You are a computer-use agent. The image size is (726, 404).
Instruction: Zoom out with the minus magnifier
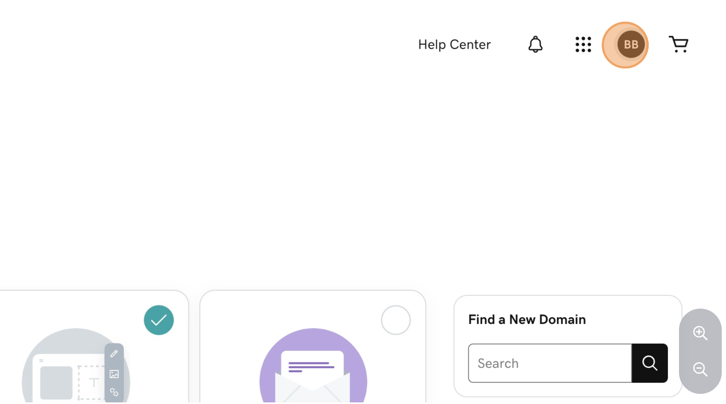pos(700,369)
